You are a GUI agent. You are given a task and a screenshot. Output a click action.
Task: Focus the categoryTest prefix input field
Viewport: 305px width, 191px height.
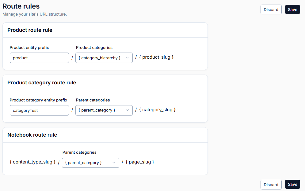click(39, 110)
